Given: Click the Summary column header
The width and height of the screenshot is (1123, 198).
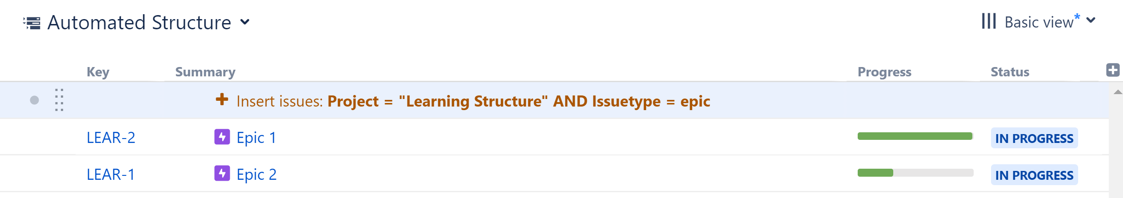Looking at the screenshot, I should [205, 72].
